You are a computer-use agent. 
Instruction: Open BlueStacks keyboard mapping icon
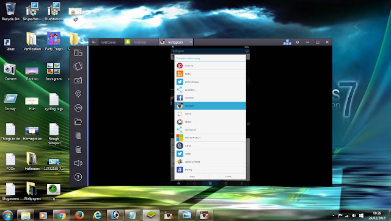(287, 42)
